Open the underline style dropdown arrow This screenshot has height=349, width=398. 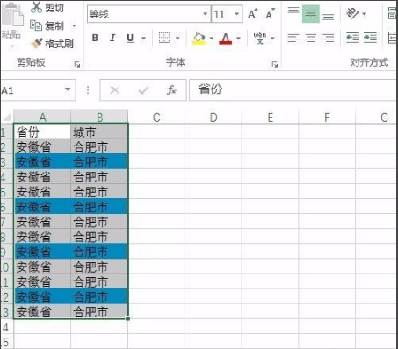click(143, 39)
